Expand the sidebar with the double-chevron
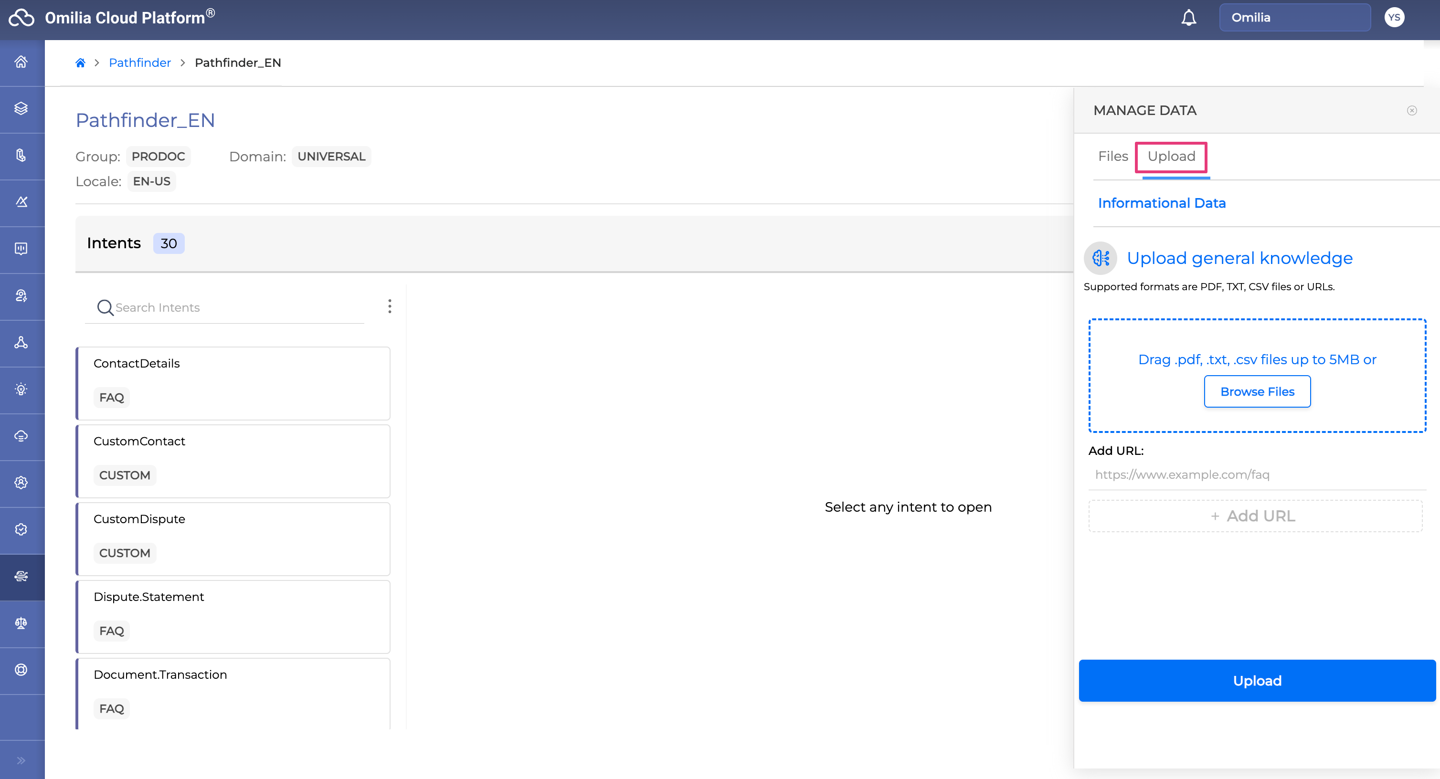 (21, 760)
